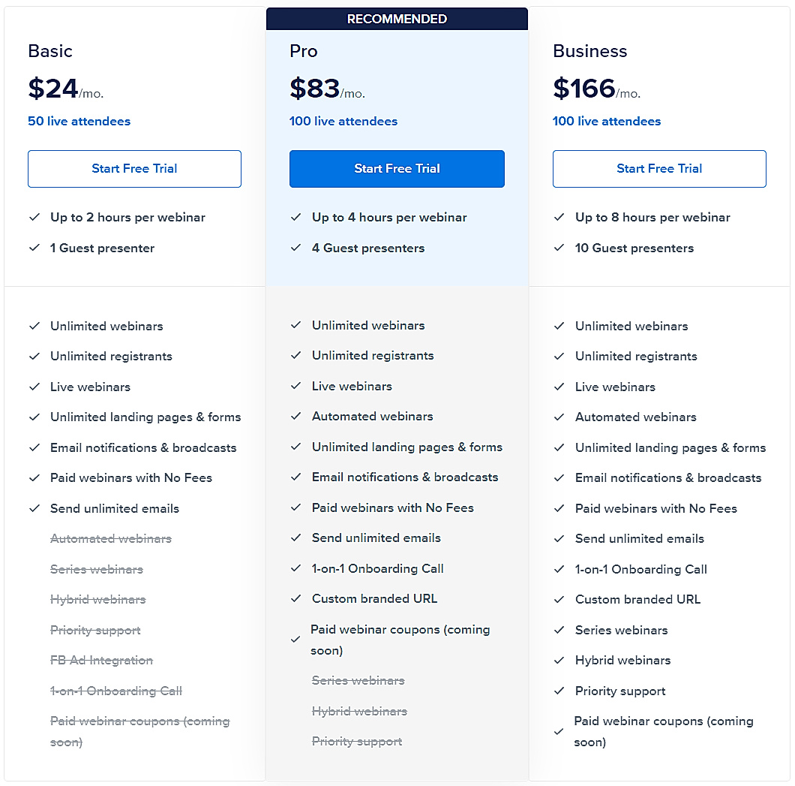Screen dimensions: 795x786
Task: Click checkmark next to Business Hybrid webinars
Action: point(559,661)
